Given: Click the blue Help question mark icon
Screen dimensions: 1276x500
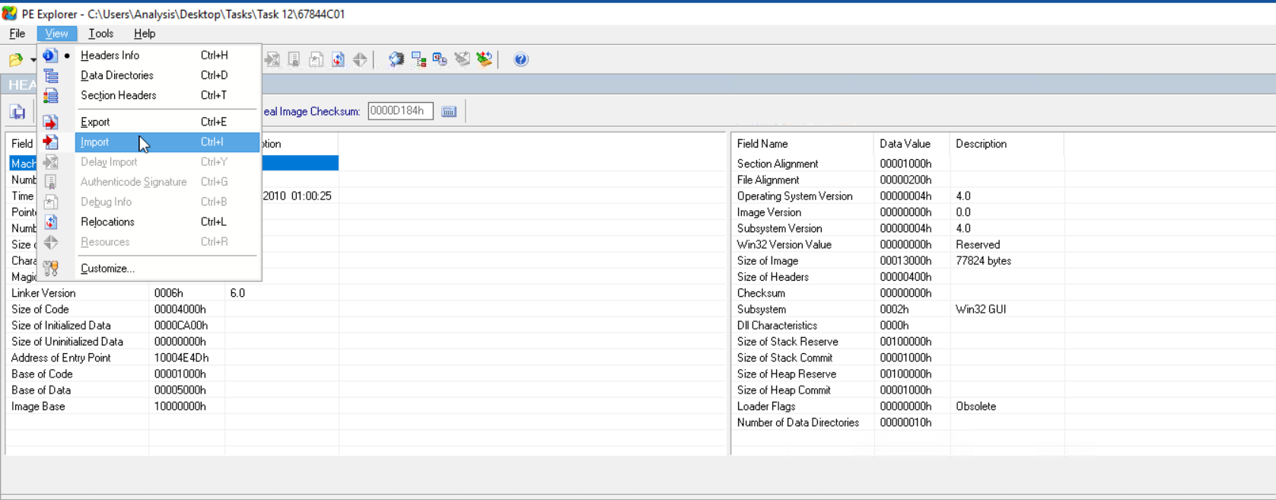Looking at the screenshot, I should (520, 59).
